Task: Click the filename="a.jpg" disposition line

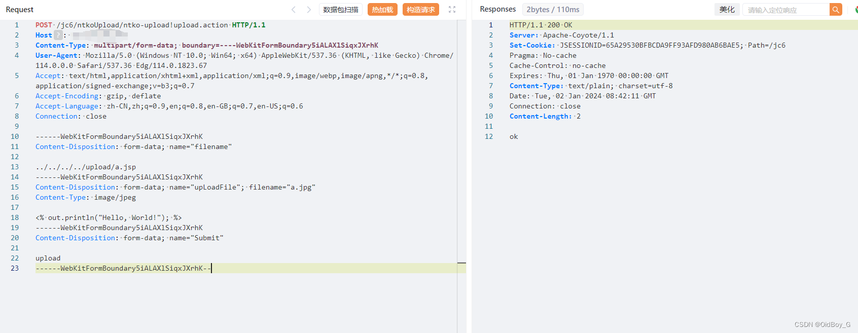Action: click(175, 187)
